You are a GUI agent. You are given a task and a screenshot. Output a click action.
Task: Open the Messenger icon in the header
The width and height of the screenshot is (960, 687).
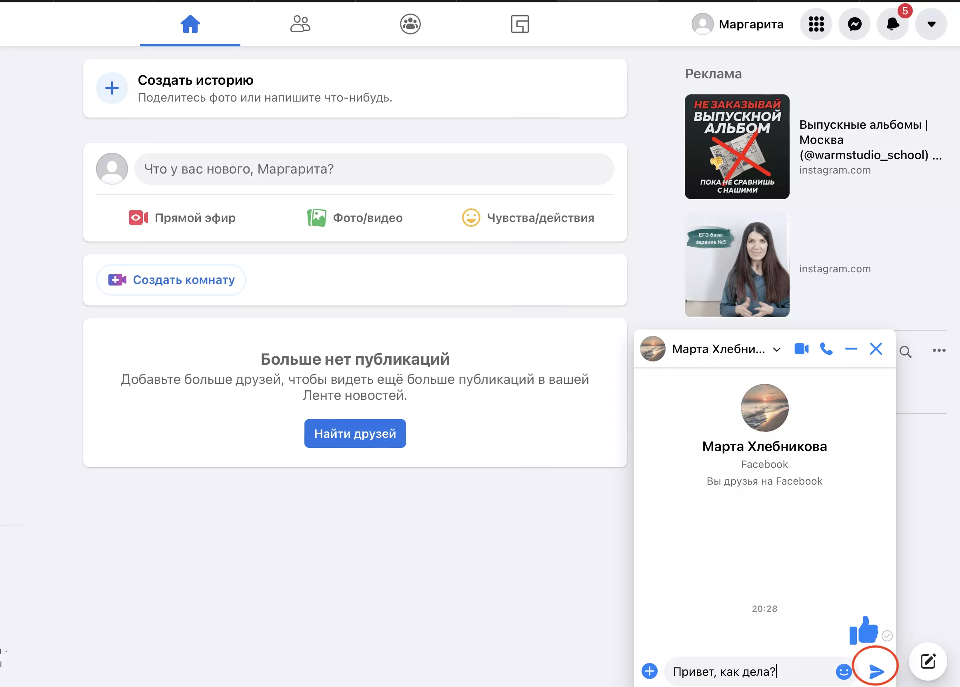pyautogui.click(x=855, y=24)
